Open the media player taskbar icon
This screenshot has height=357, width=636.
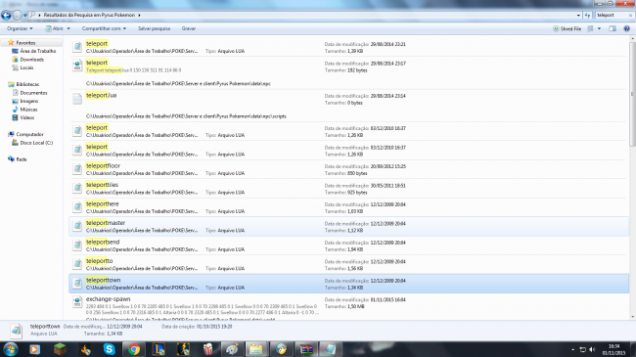click(35, 349)
